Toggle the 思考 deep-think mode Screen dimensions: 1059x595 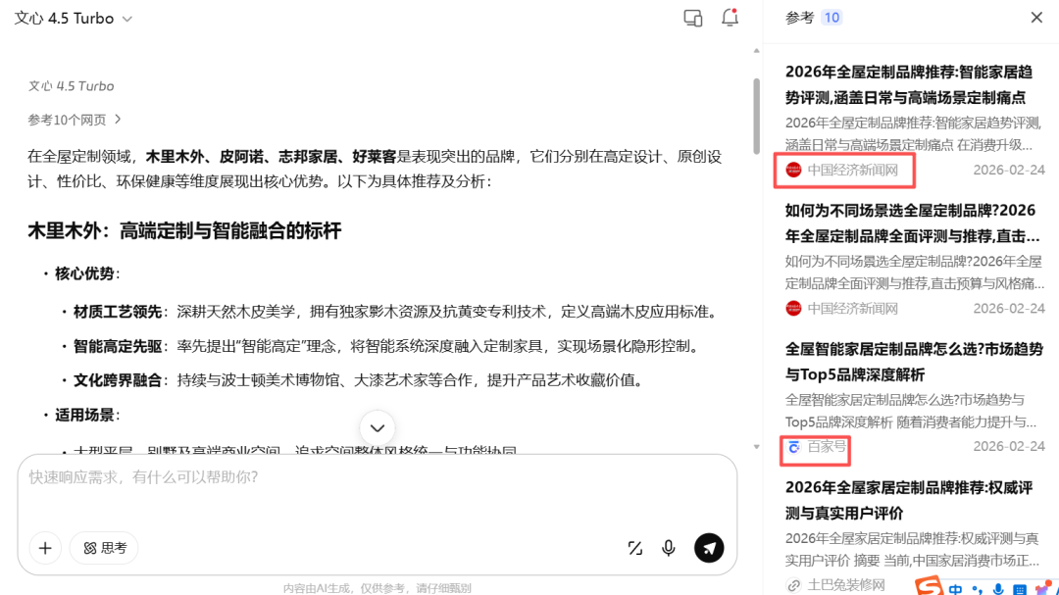tap(103, 548)
